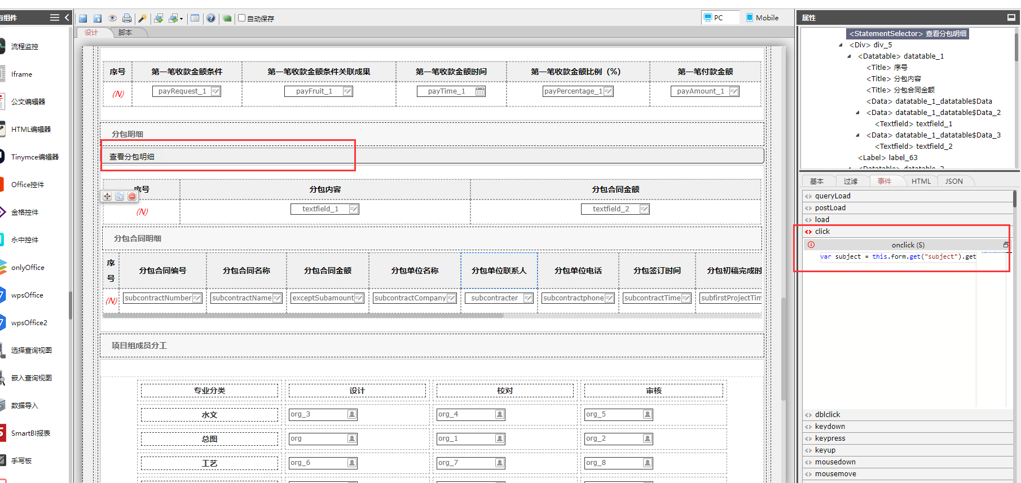Enable the 自动保存 auto-save checkbox
The height and width of the screenshot is (483, 1021).
click(x=242, y=18)
